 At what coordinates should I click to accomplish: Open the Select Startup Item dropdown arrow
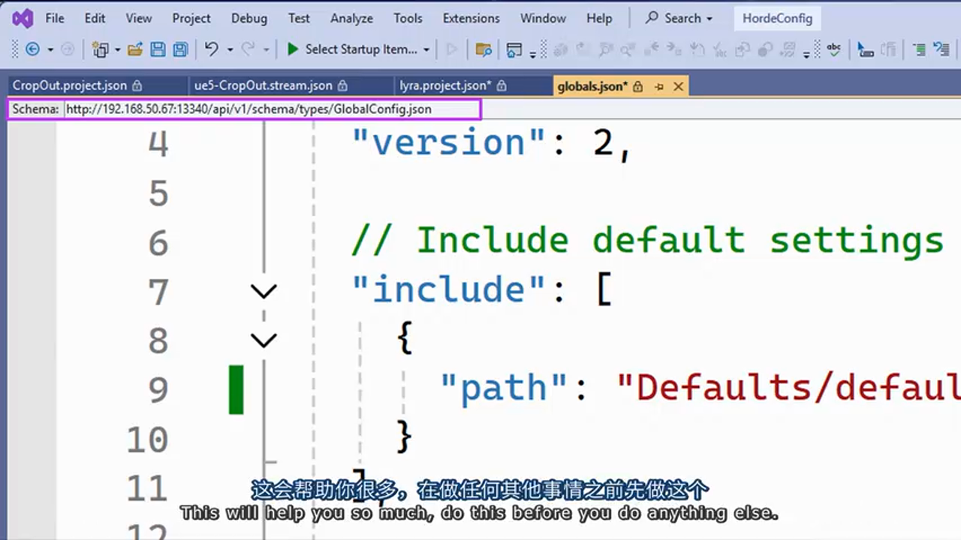tap(426, 50)
